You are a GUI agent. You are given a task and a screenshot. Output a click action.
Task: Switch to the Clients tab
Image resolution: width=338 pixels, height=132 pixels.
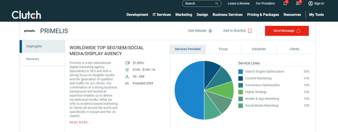294,49
